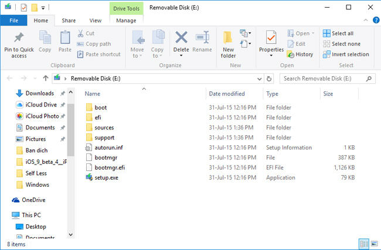
Task: Click Copy path in Clipboard group
Action: (x=94, y=44)
